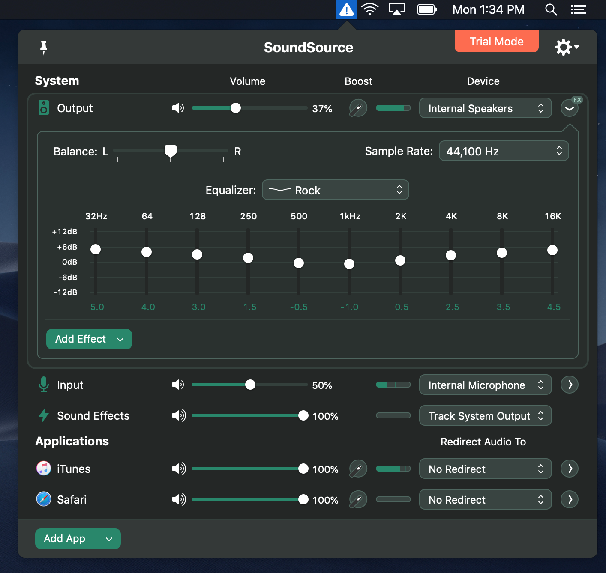Click the 500 Hz equalizer band knob
The image size is (606, 573).
pyautogui.click(x=299, y=263)
